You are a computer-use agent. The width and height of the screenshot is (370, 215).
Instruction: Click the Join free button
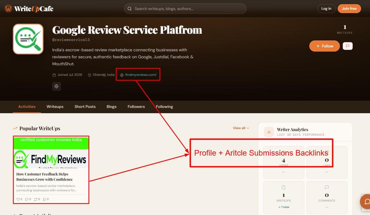349,9
